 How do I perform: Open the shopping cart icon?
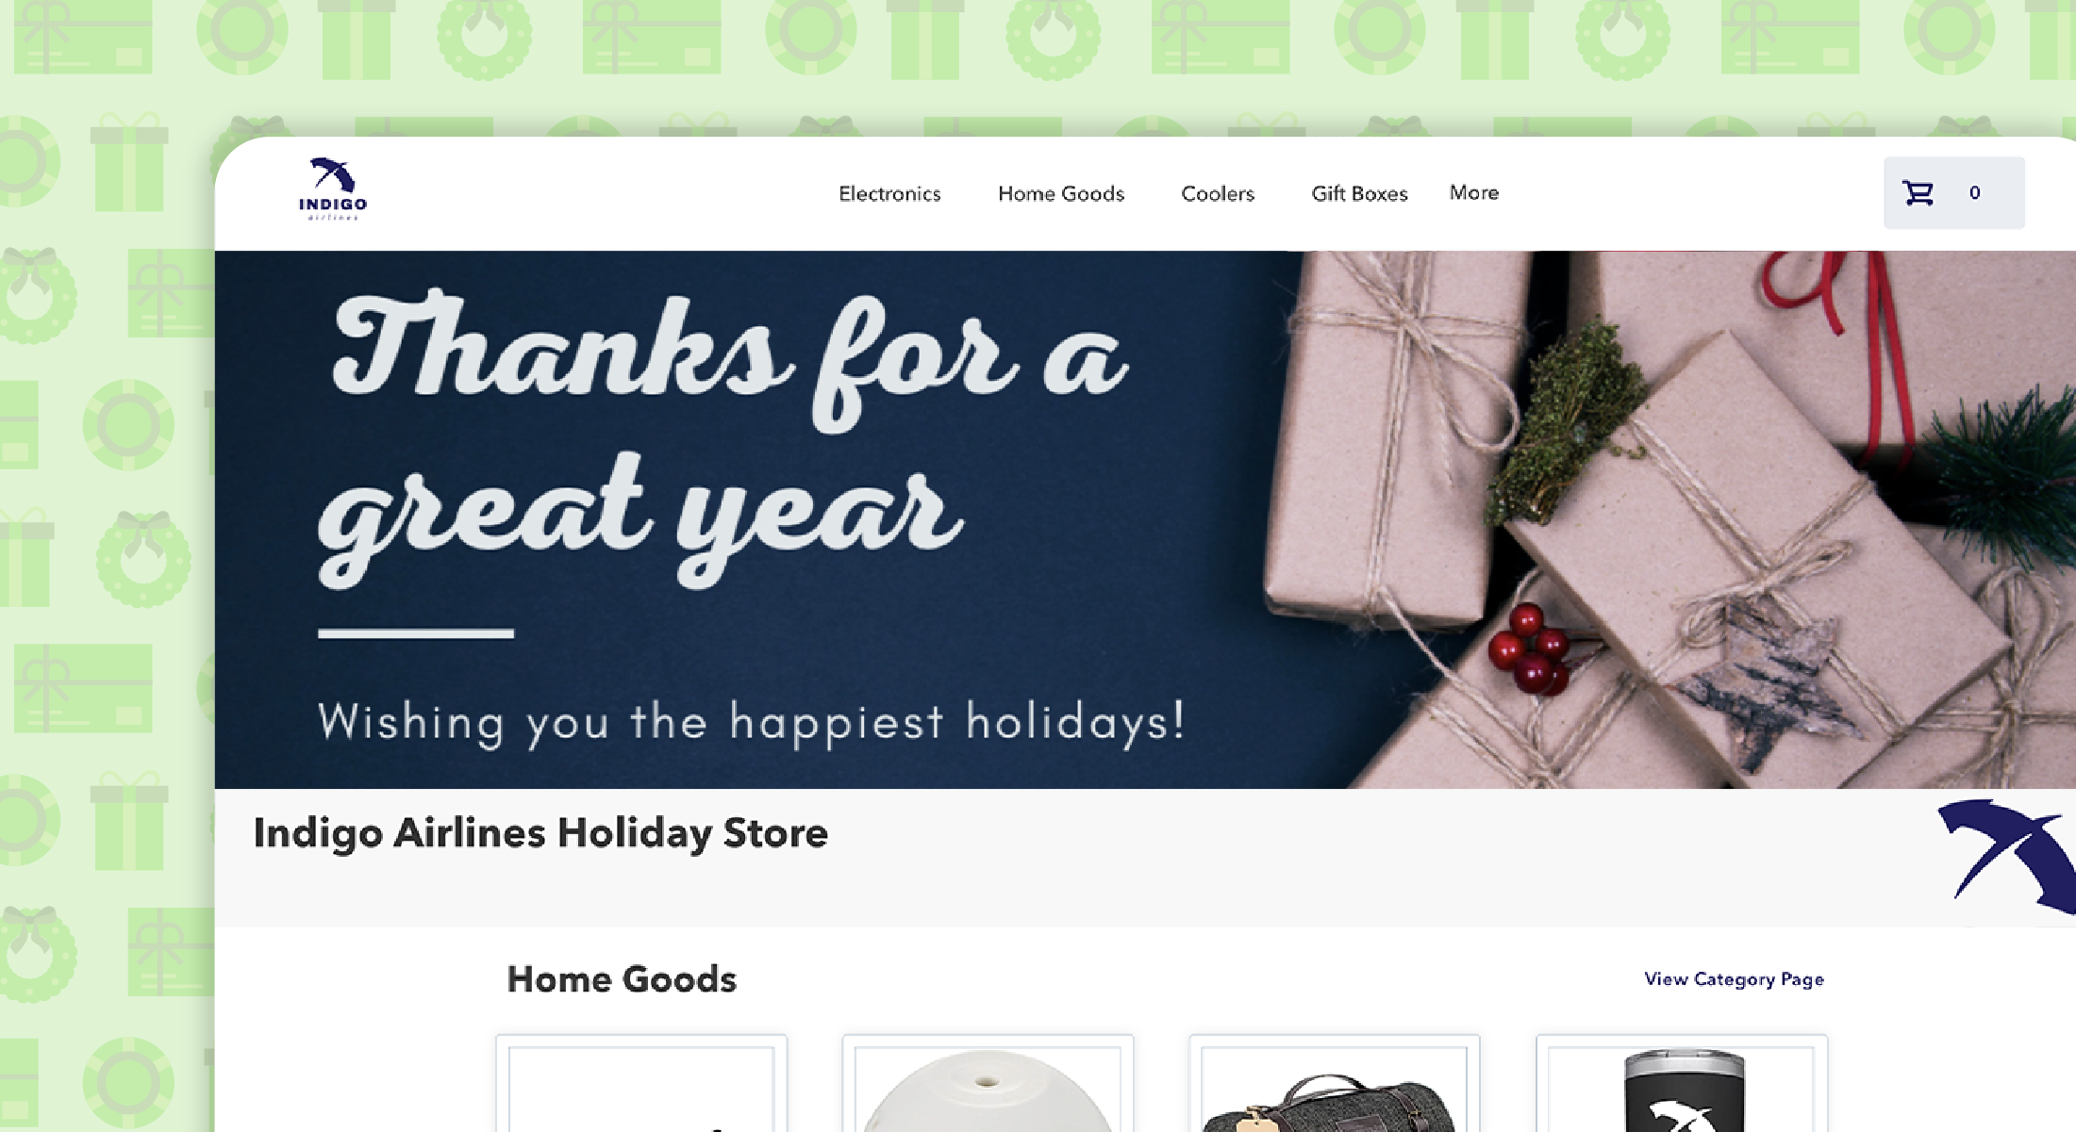click(1918, 193)
